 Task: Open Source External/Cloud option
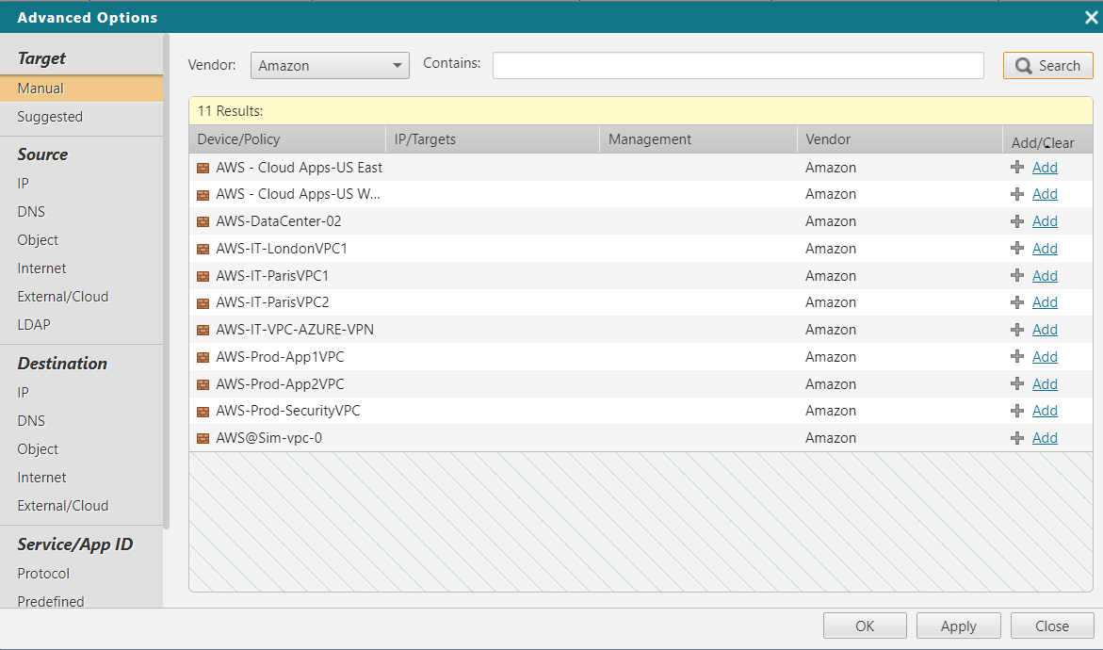click(63, 297)
